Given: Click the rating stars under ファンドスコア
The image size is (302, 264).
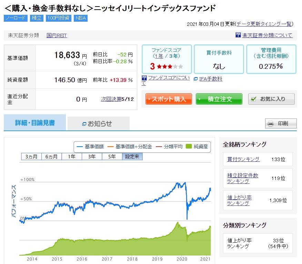Looking at the screenshot, I should (x=170, y=66).
